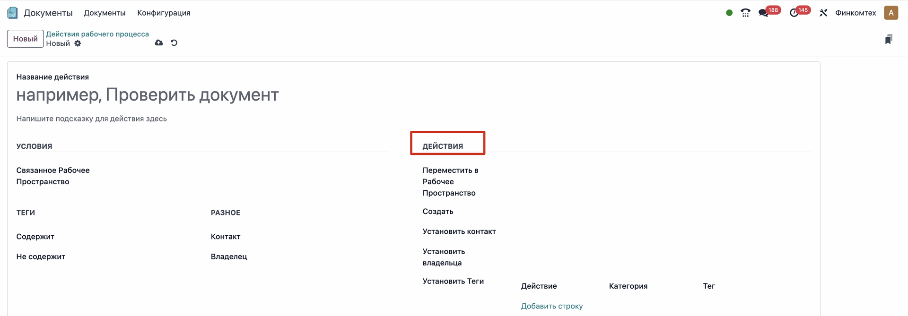Open the gear actions menu beside Новый
The image size is (908, 316).
click(78, 43)
